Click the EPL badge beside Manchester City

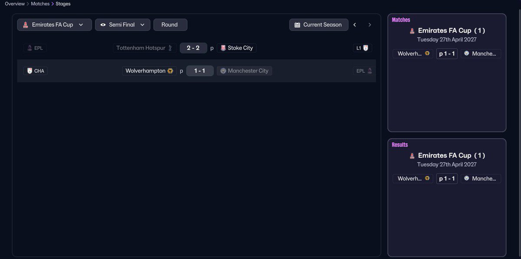(x=364, y=71)
